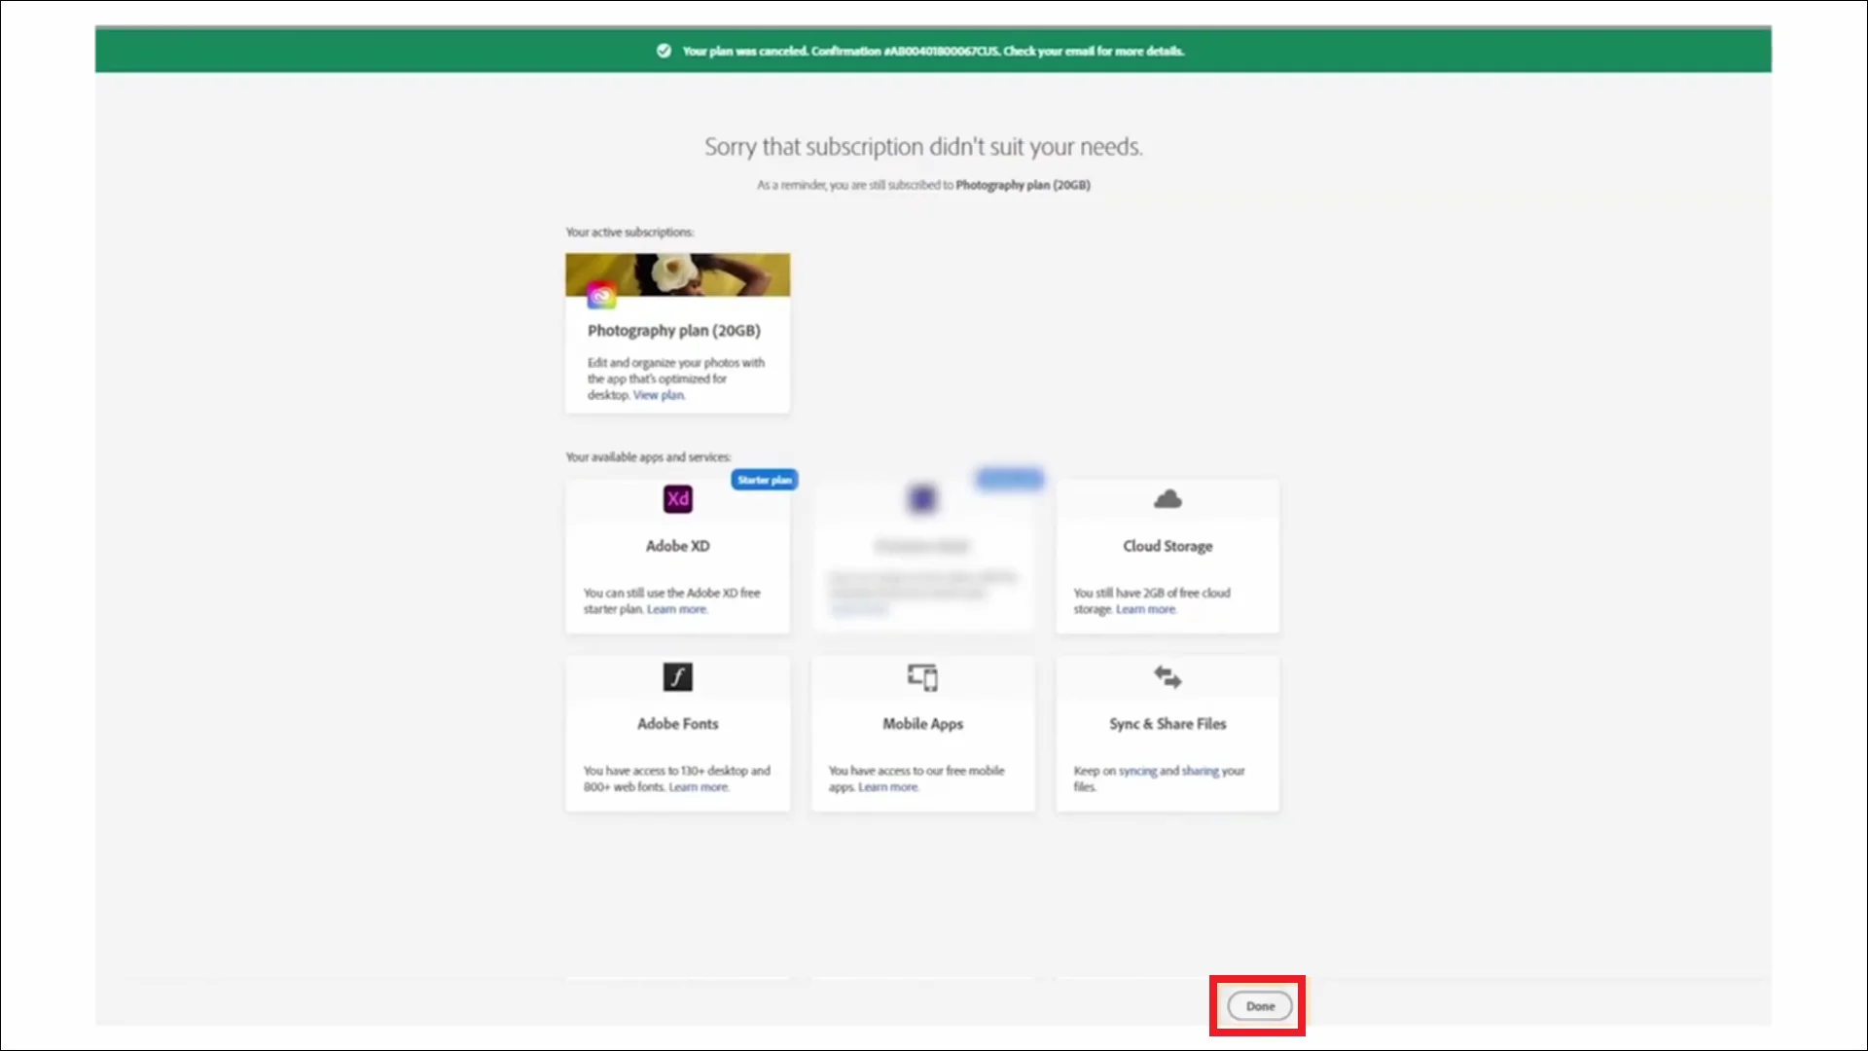Open Learn more link under Cloud Storage

(1145, 609)
